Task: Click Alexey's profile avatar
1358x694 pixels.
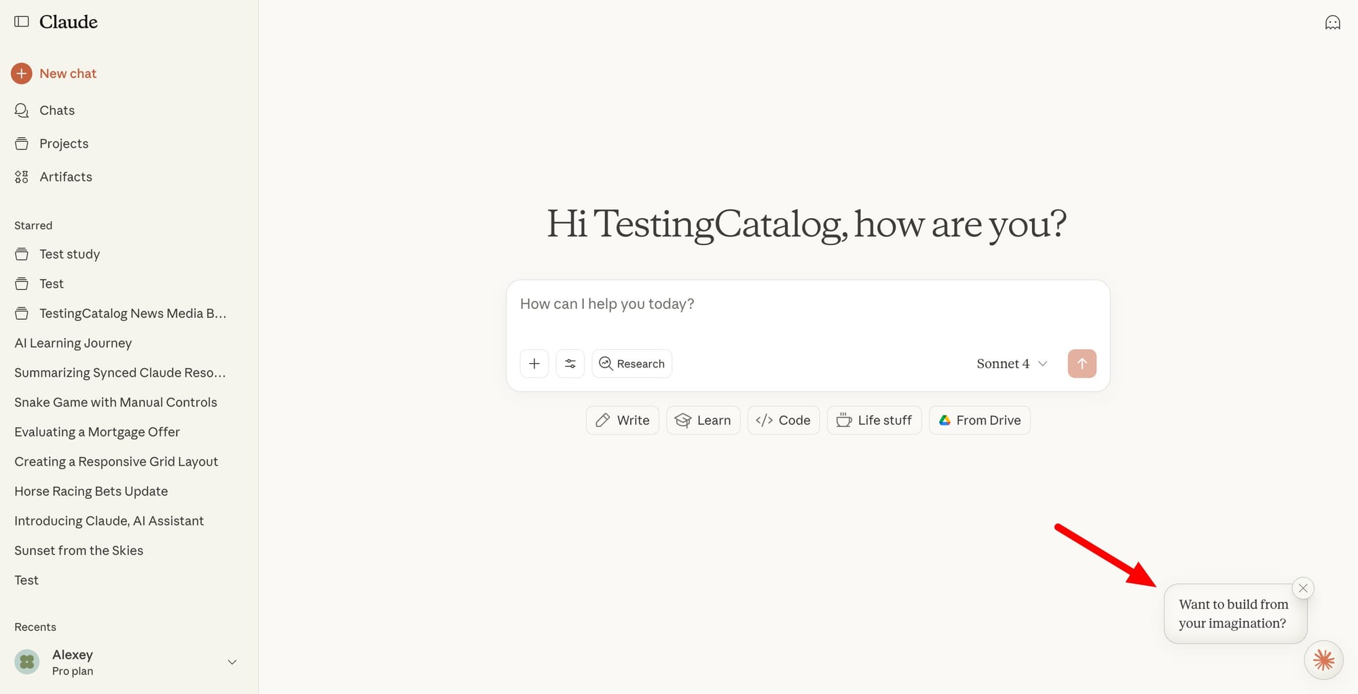Action: click(27, 661)
